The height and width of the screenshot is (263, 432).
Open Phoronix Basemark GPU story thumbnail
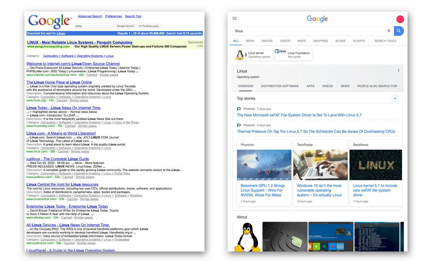click(x=264, y=165)
